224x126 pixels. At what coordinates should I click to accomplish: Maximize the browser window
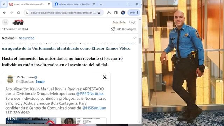tap(128, 4)
